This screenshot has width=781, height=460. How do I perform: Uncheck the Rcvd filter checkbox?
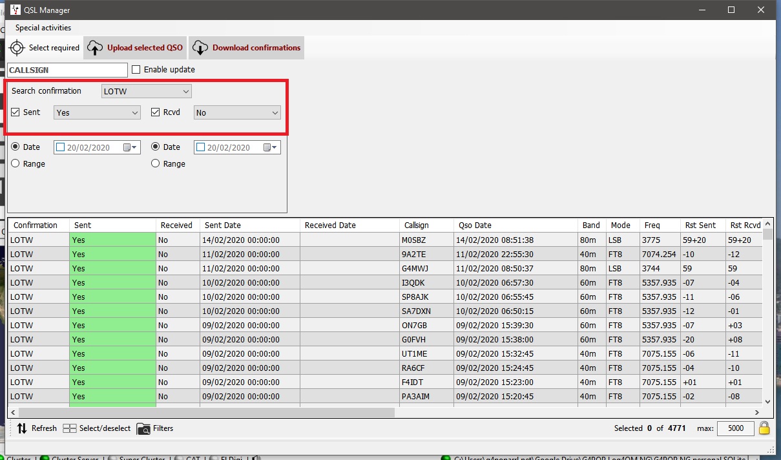(x=155, y=112)
